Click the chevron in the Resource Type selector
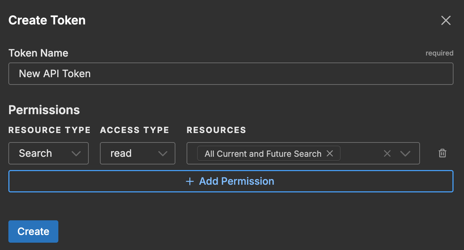 click(x=76, y=154)
